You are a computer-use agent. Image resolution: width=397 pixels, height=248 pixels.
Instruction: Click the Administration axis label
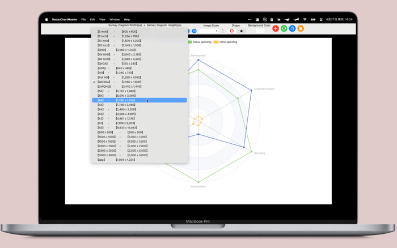pos(198,187)
